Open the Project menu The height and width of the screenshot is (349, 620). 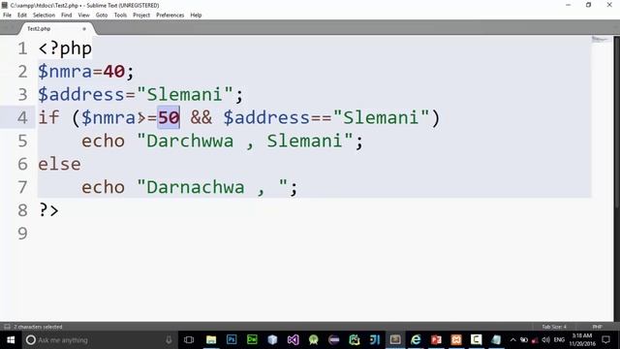point(141,16)
